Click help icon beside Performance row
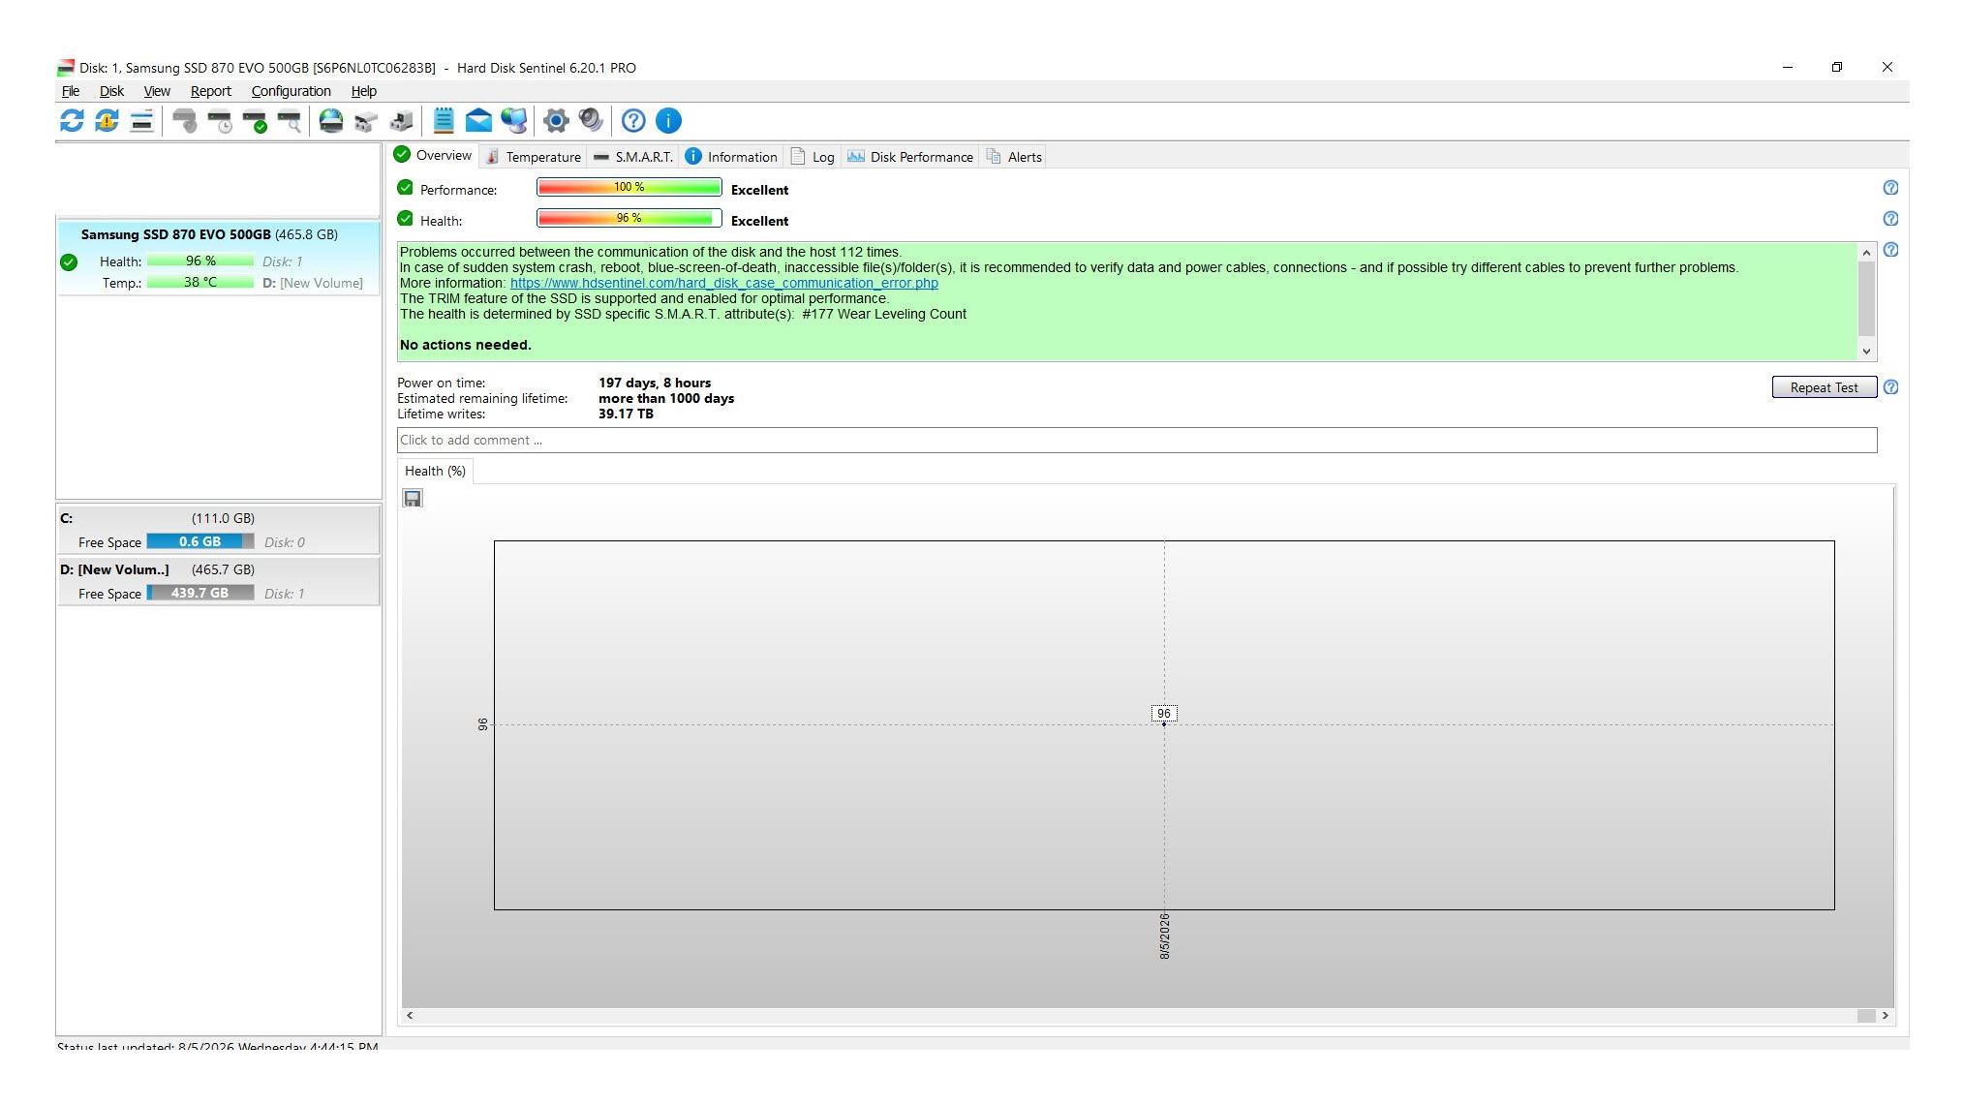 point(1890,188)
